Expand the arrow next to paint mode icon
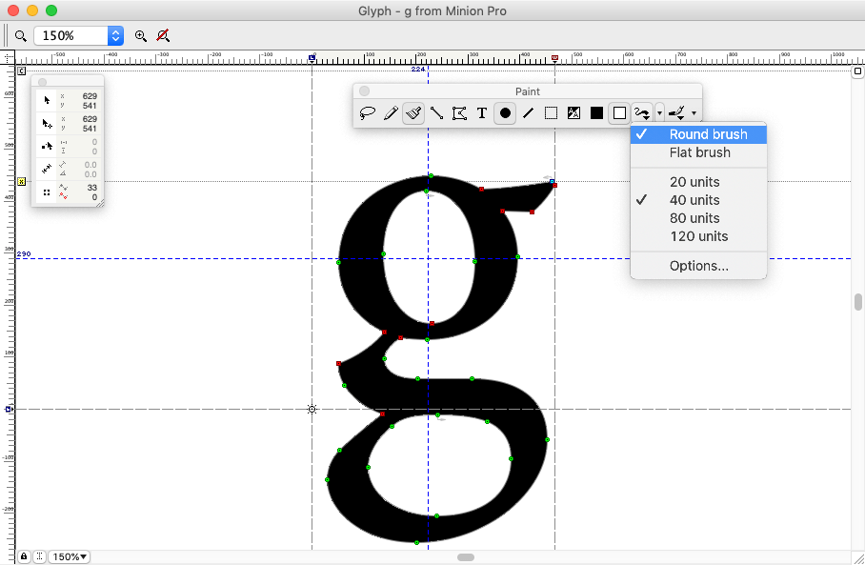865x565 pixels. 659,113
